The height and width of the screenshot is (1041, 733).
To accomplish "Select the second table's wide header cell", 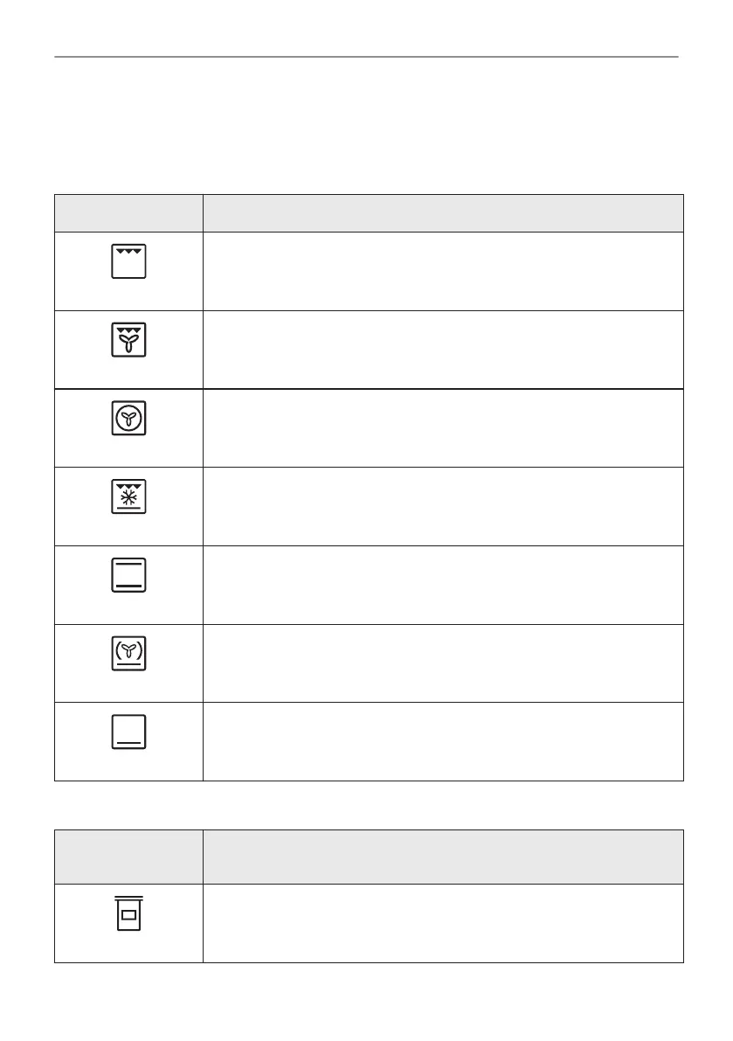I will coord(442,857).
